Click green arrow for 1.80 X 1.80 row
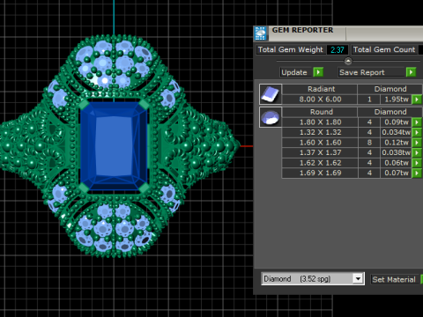The image size is (423, 317). click(417, 122)
